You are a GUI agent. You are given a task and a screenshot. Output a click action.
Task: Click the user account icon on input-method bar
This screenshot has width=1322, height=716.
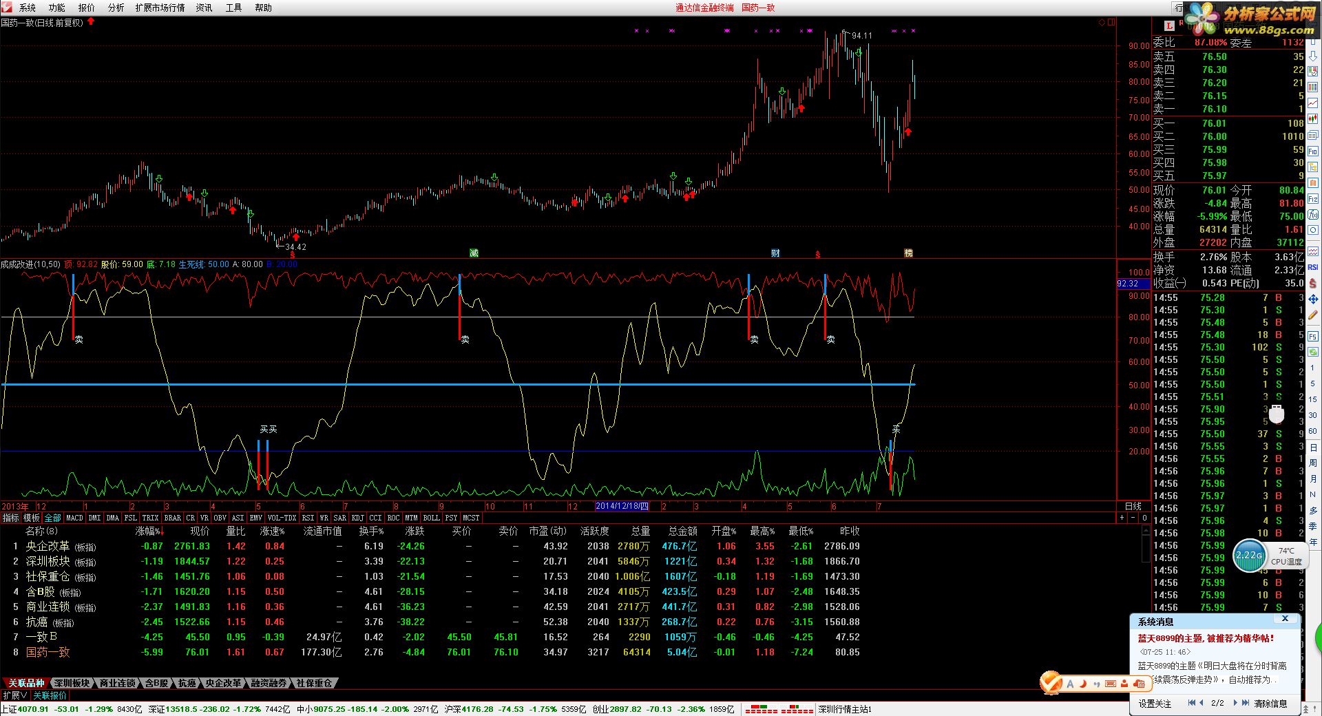1124,683
